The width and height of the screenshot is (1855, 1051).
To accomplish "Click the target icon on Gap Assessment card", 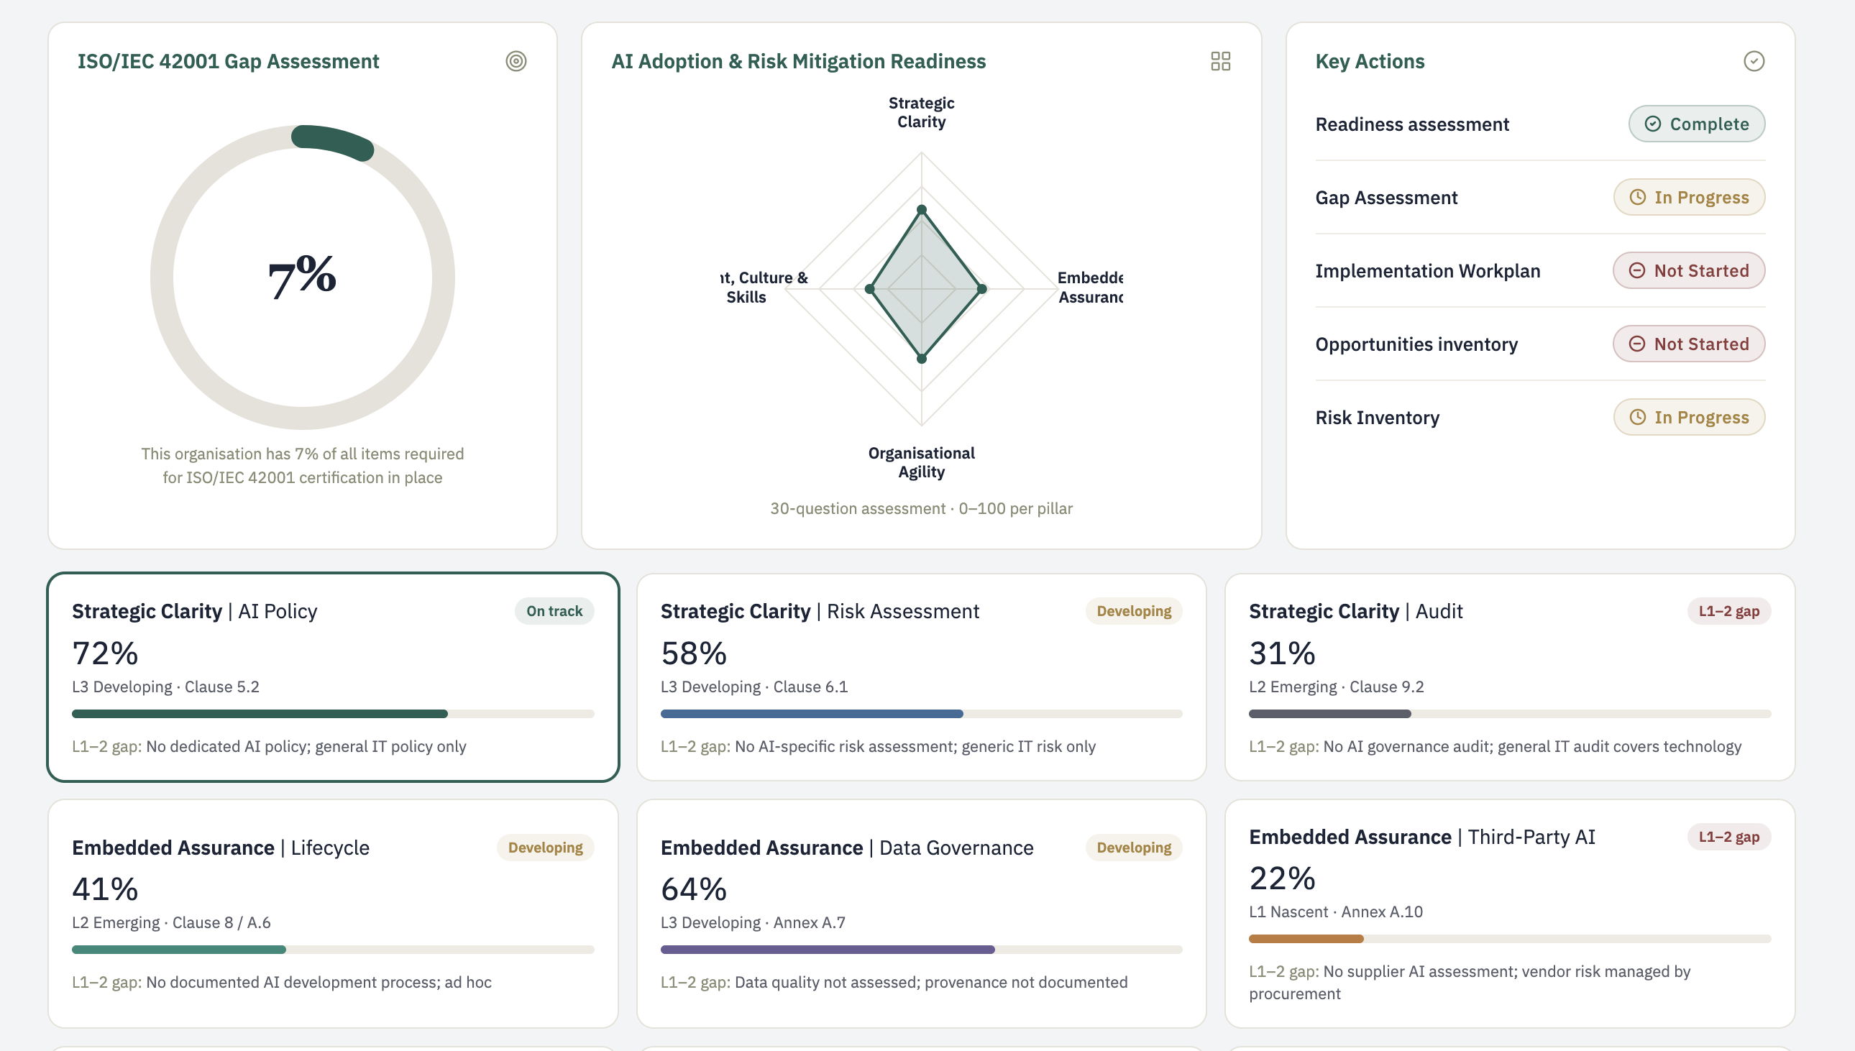I will 516,61.
